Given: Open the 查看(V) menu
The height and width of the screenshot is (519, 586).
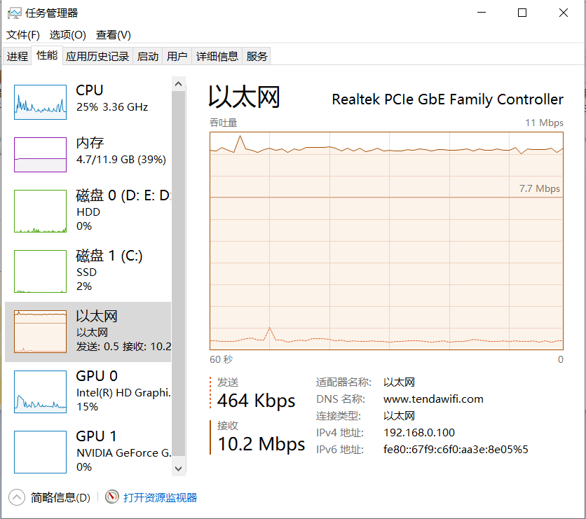Looking at the screenshot, I should pos(114,35).
